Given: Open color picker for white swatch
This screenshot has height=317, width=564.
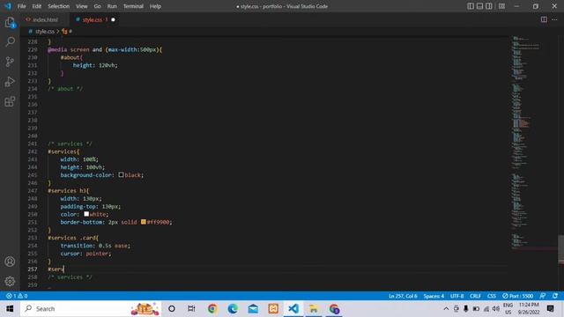Looking at the screenshot, I should (86, 214).
